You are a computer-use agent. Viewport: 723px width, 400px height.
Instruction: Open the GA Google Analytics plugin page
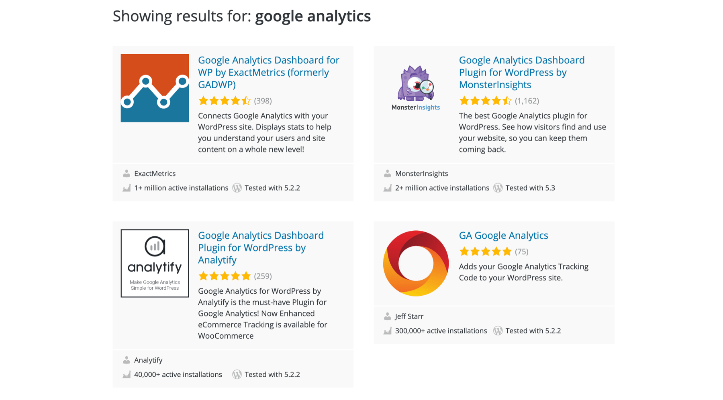(504, 235)
